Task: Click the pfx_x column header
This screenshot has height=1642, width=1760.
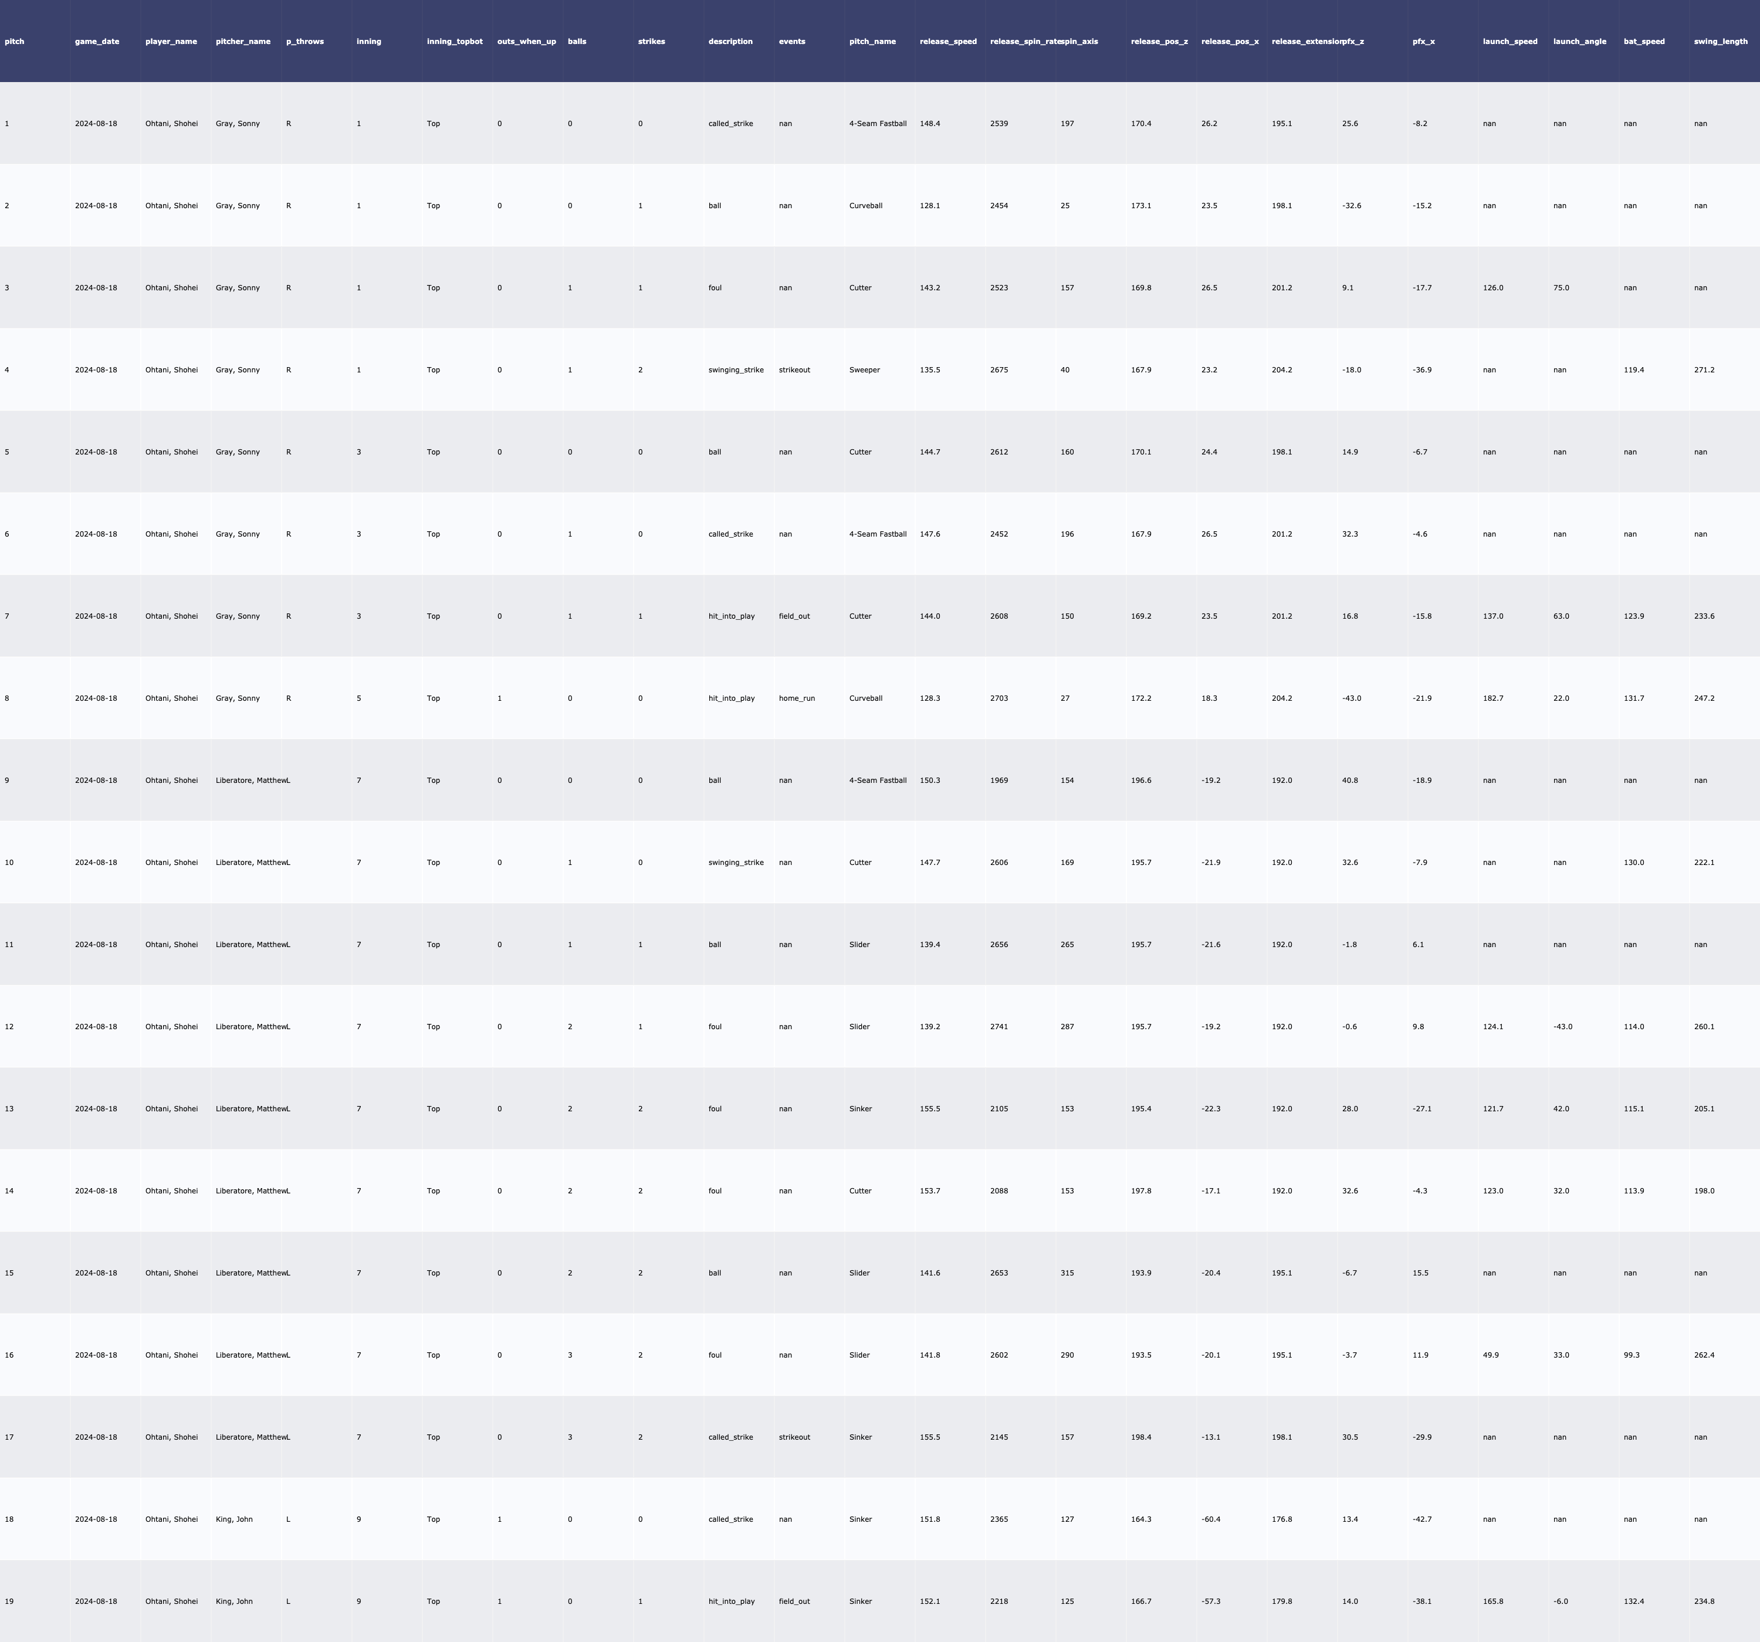Action: click(1424, 42)
